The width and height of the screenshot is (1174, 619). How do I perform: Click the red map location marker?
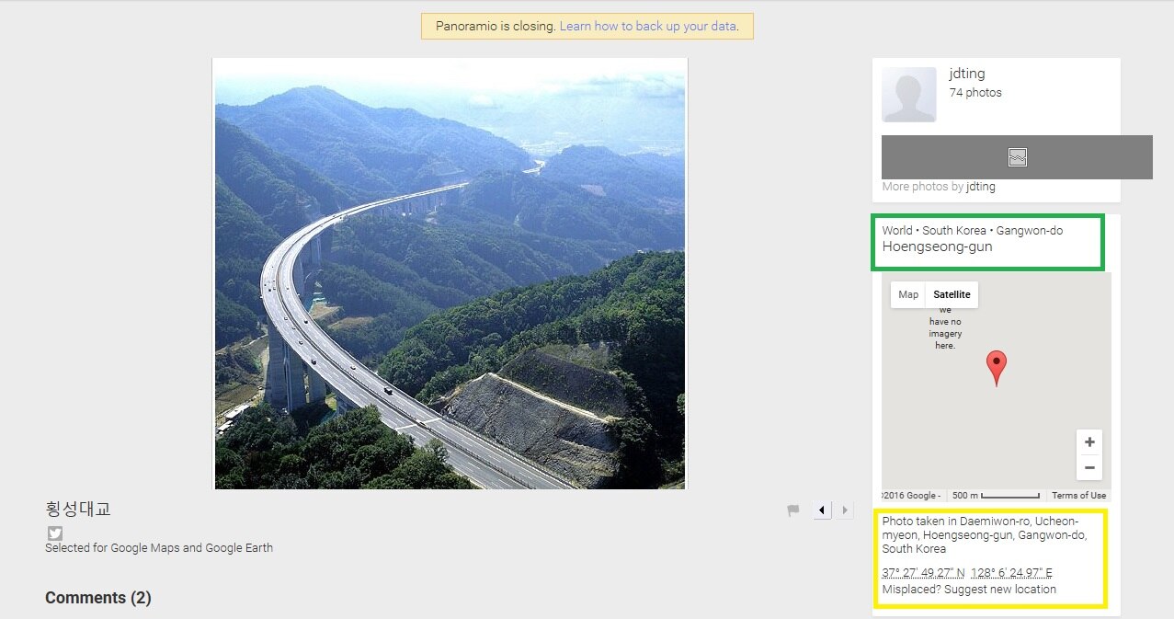[x=996, y=366]
